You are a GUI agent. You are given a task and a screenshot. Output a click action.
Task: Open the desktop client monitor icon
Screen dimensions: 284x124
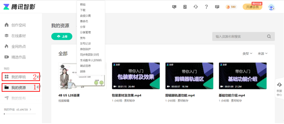point(174,7)
